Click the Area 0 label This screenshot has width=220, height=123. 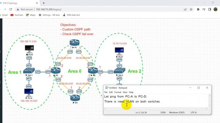pos(75,71)
